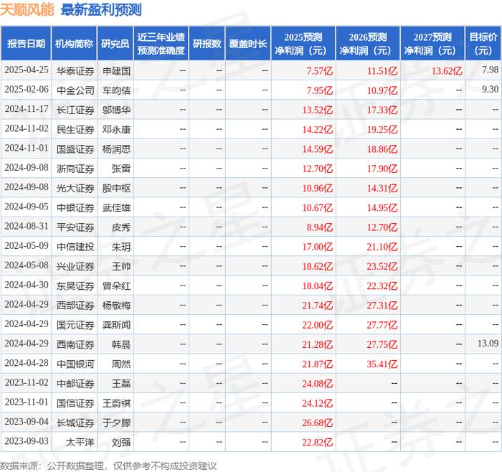502x472 pixels.
Task: Select the 中信建投 institution cell
Action: click(75, 247)
